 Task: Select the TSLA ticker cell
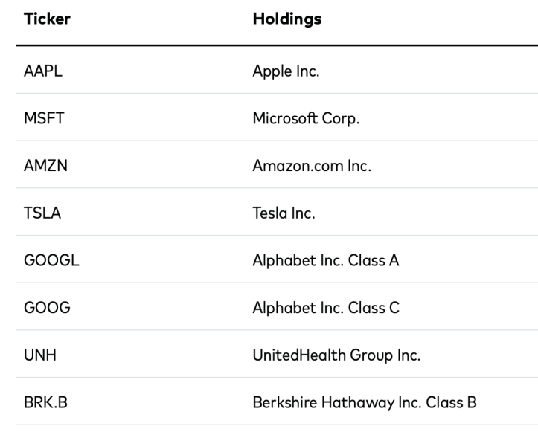42,213
